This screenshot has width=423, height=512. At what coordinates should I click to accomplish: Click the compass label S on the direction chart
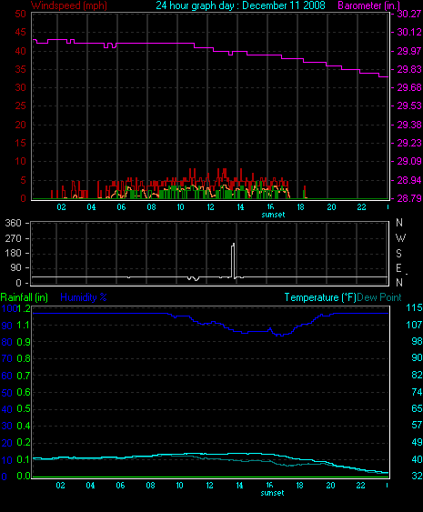point(398,254)
